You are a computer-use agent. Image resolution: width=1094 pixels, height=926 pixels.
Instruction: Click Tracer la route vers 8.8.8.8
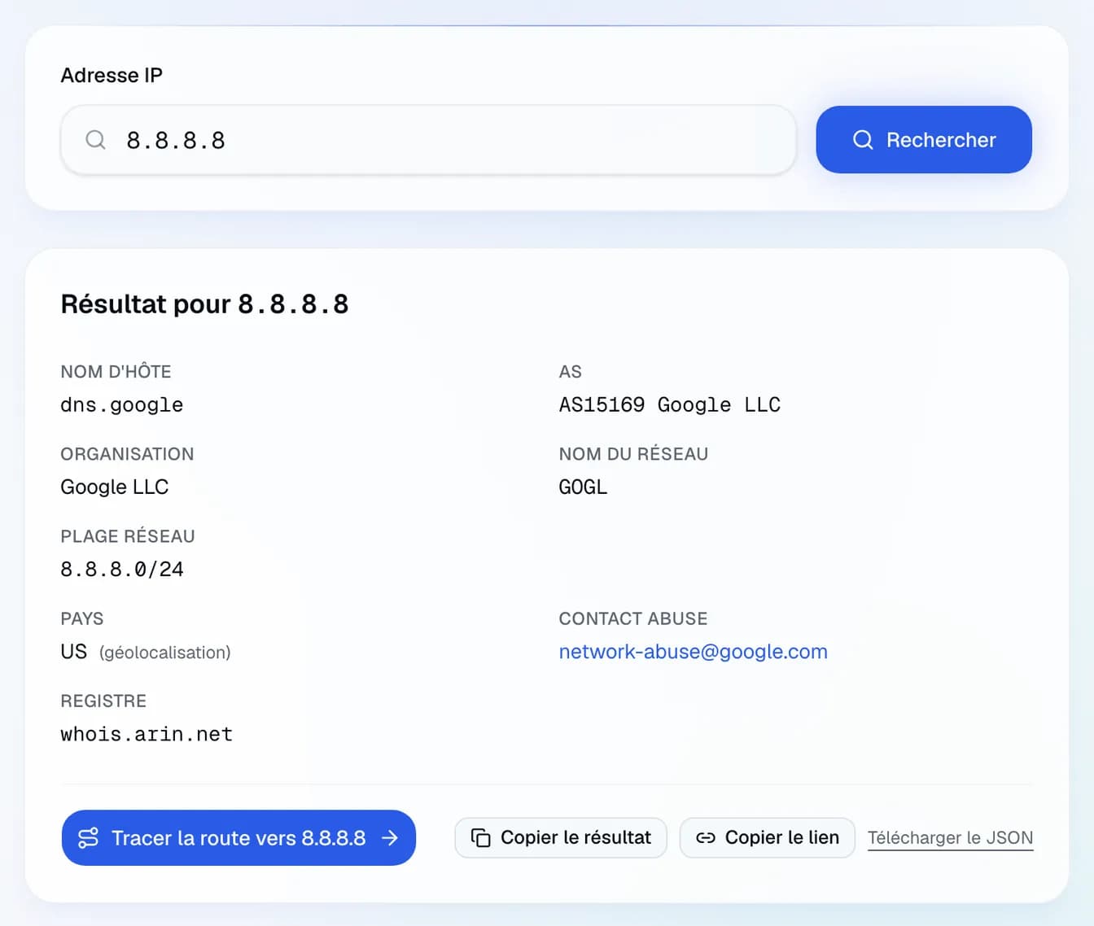click(238, 837)
